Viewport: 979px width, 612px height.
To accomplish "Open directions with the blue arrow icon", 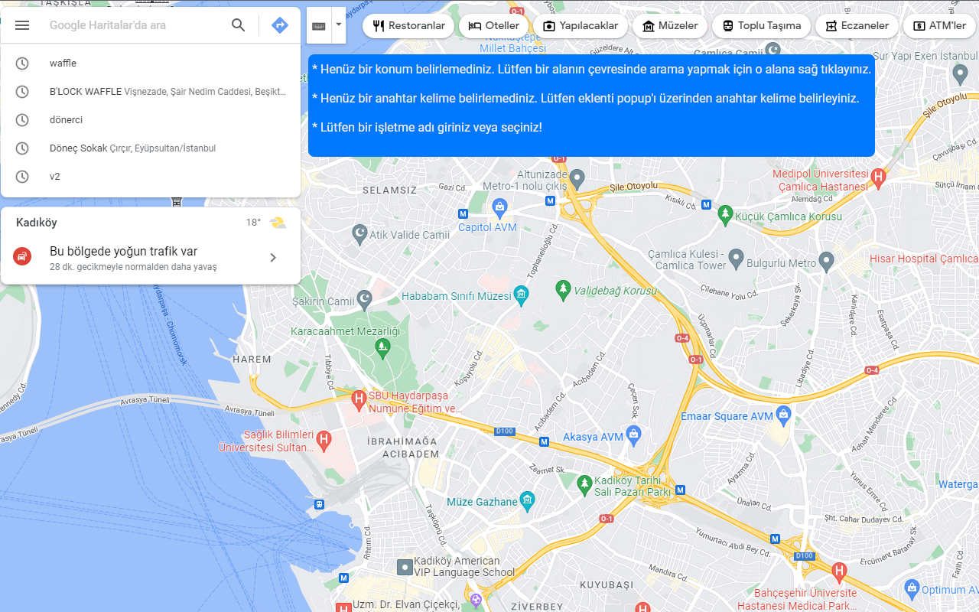I will [x=280, y=25].
